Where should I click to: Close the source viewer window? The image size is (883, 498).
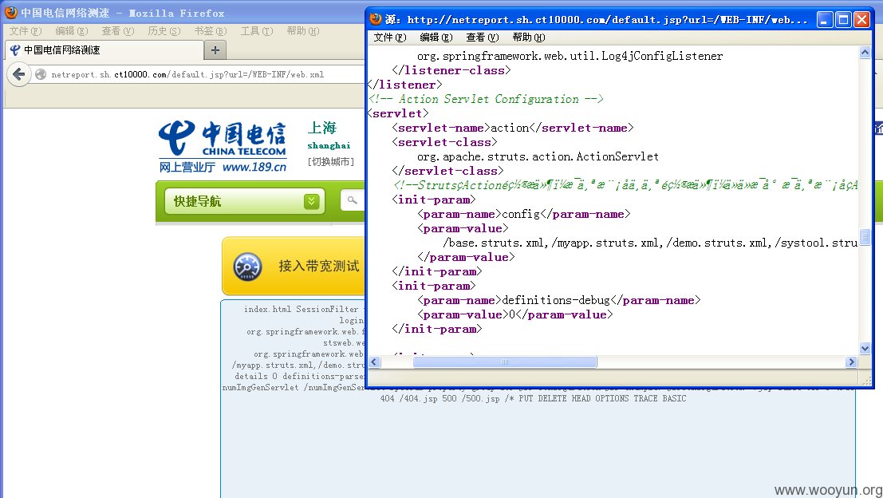click(x=861, y=20)
